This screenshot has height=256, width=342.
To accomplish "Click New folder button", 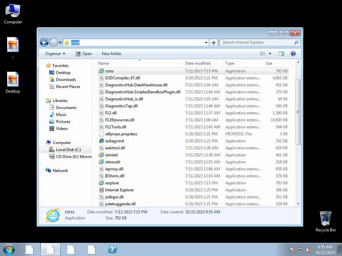I will (112, 54).
